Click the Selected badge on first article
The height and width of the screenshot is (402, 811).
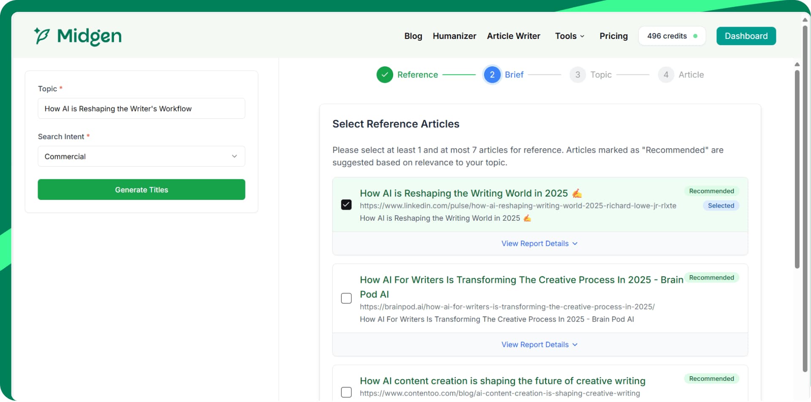[721, 206]
